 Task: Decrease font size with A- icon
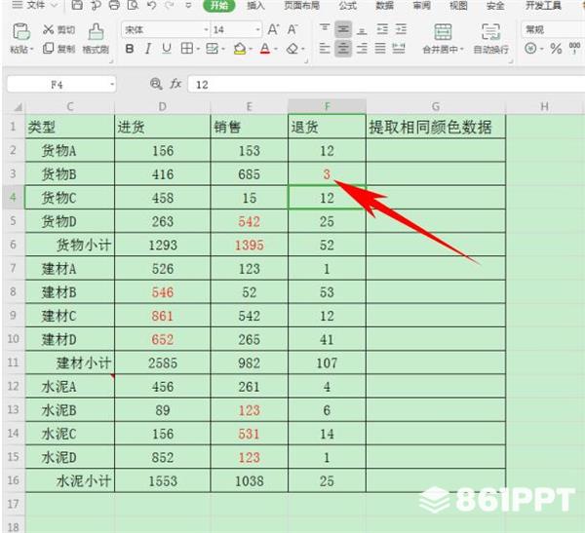(292, 29)
